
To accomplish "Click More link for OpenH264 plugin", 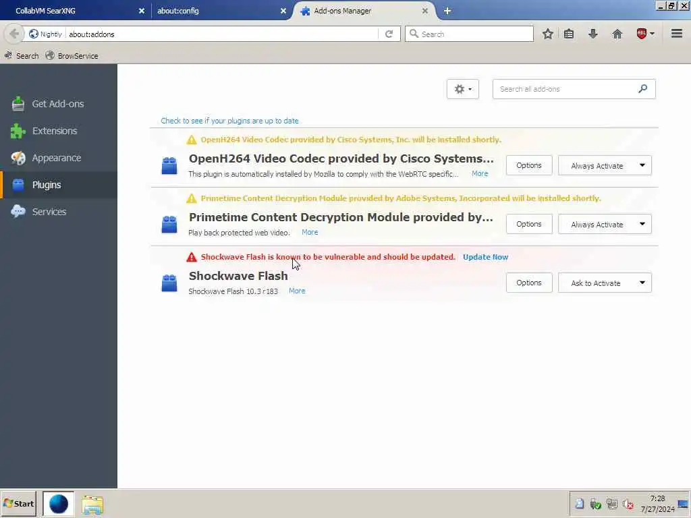I will (x=480, y=173).
